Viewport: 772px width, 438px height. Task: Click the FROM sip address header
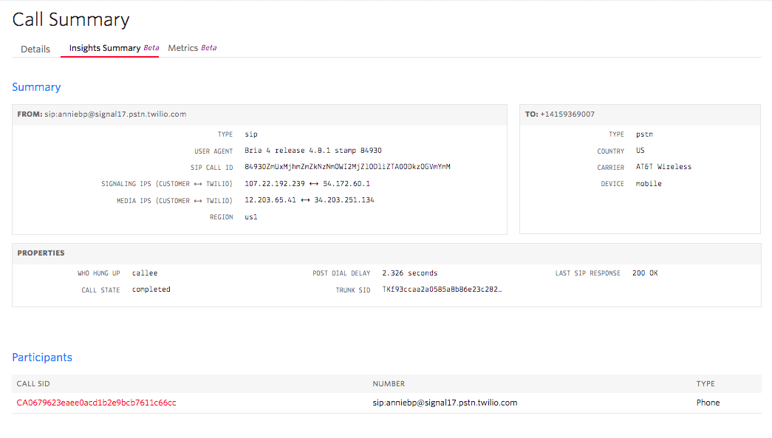[x=102, y=114]
